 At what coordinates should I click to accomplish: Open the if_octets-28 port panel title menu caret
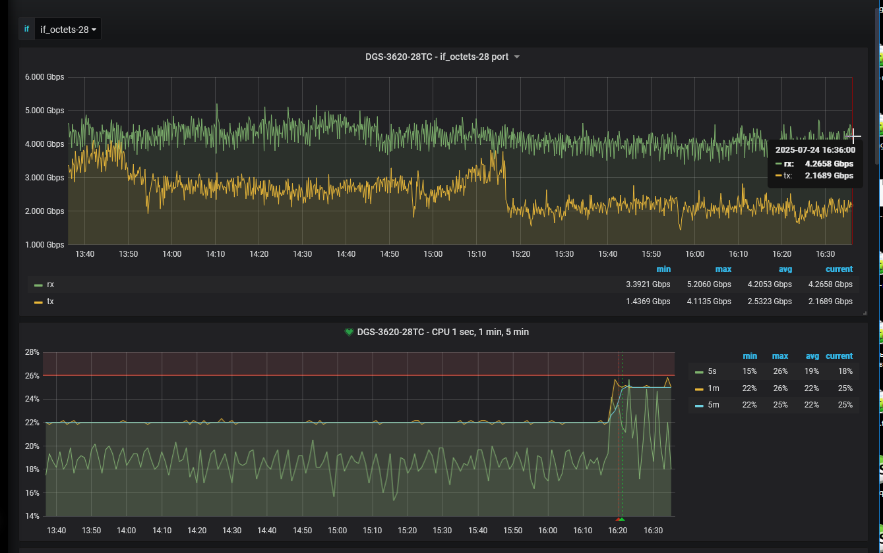point(517,57)
